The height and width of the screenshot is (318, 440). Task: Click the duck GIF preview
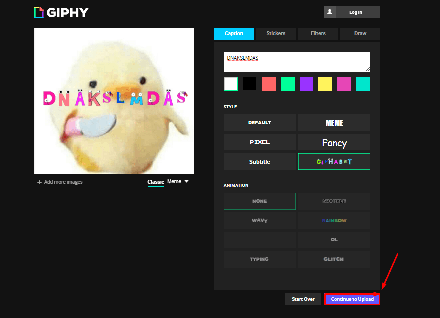coord(114,100)
